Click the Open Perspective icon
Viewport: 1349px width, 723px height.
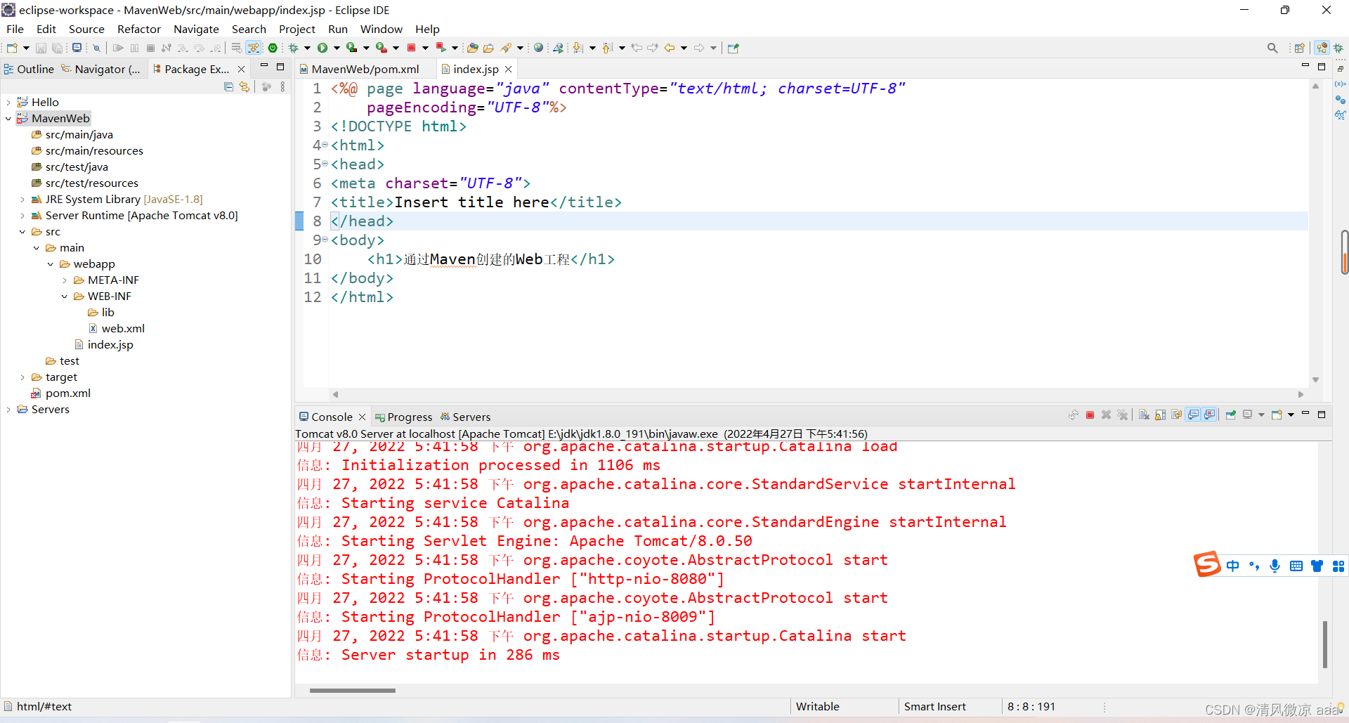pos(1299,48)
